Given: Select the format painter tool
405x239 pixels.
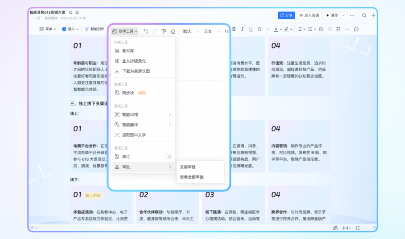Looking at the screenshot, I should coord(163,31).
